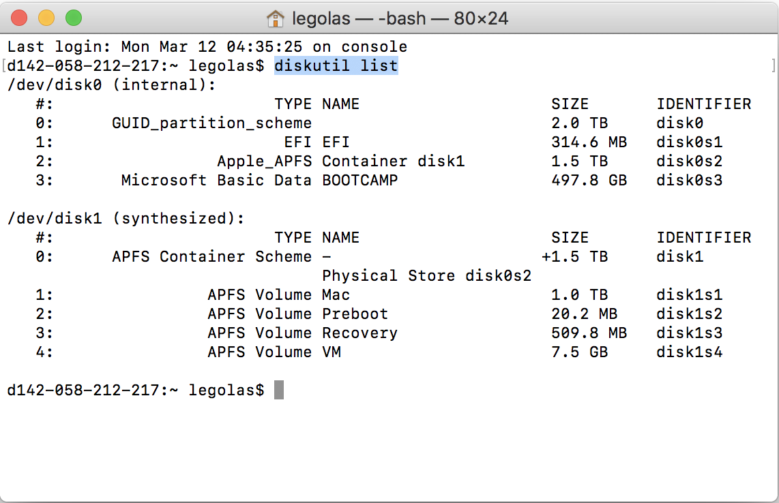Click the "314.6 MB" EFI size value
This screenshot has width=779, height=503.
tap(589, 142)
